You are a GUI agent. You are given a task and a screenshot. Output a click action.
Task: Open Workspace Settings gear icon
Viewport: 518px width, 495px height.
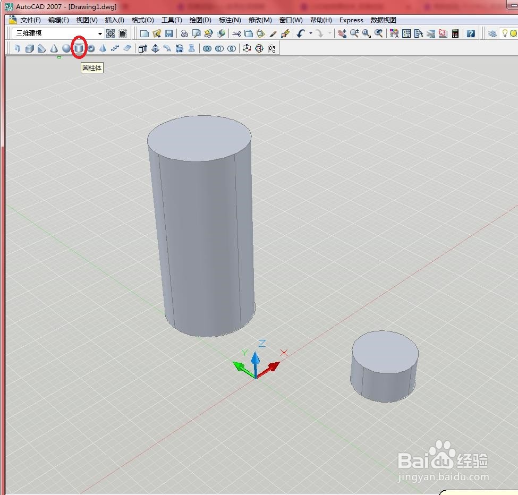click(x=111, y=33)
